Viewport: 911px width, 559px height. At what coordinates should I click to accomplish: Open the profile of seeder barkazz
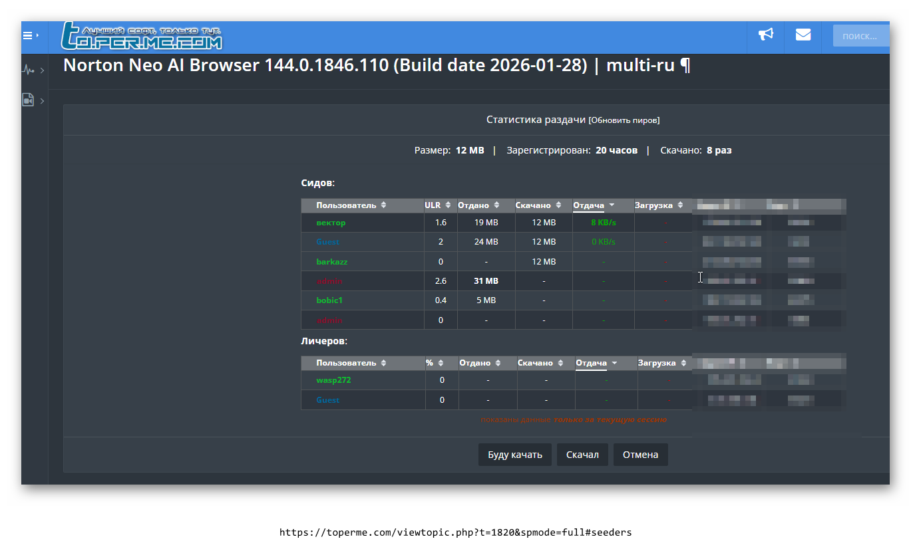[x=332, y=262]
